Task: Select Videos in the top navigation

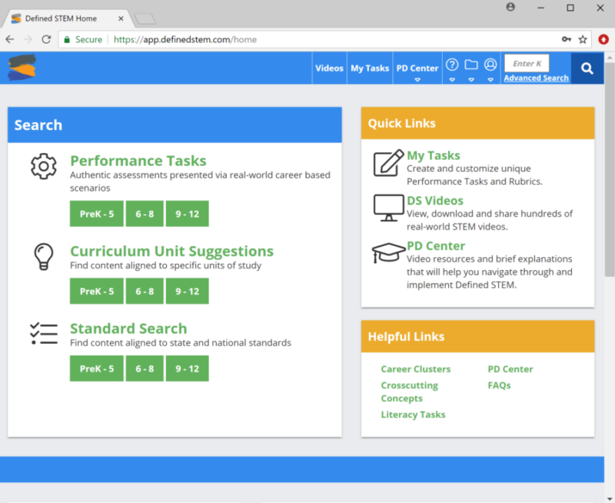Action: point(329,68)
